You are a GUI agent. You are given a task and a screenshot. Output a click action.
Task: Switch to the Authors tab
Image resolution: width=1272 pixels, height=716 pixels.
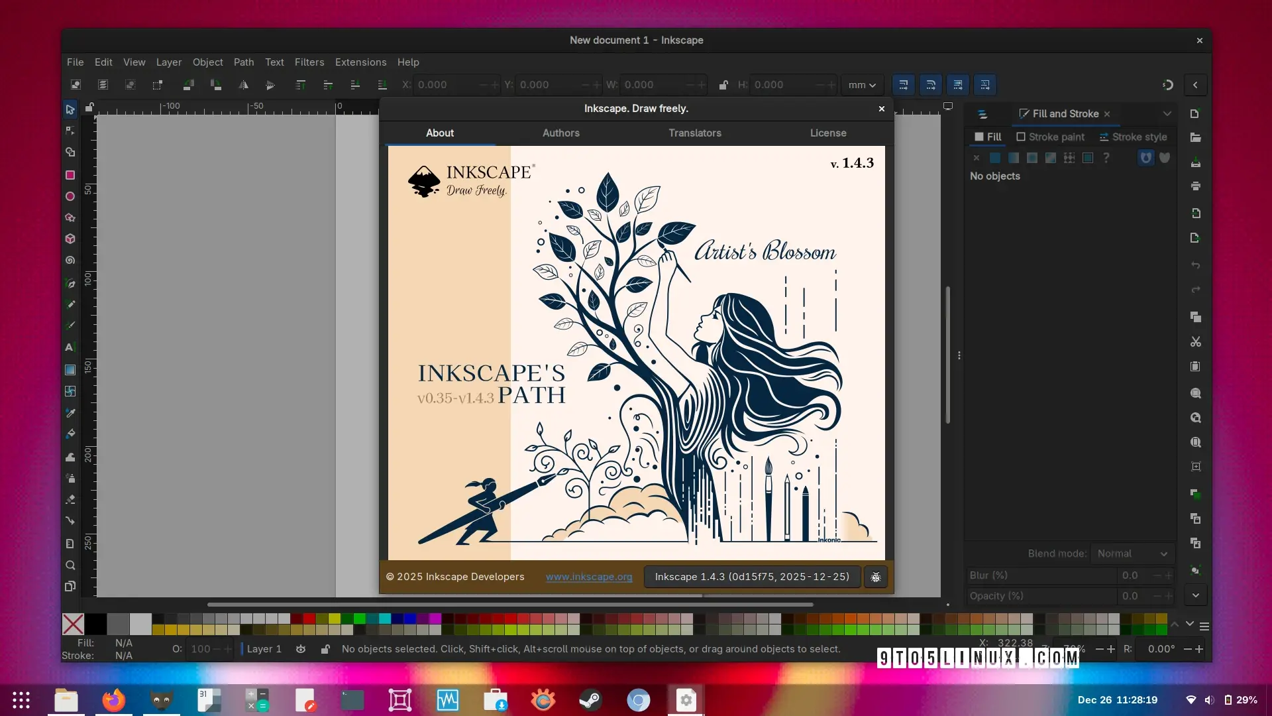point(560,133)
